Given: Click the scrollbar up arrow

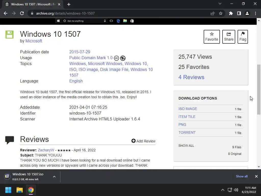Looking at the screenshot, I should click(259, 20).
